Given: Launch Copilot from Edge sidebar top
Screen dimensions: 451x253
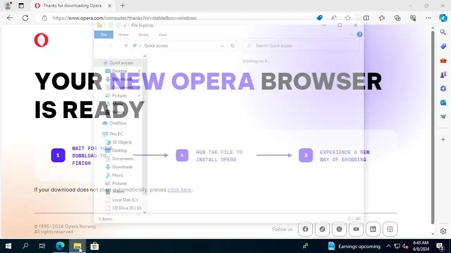Looking at the screenshot, I should pyautogui.click(x=443, y=18).
